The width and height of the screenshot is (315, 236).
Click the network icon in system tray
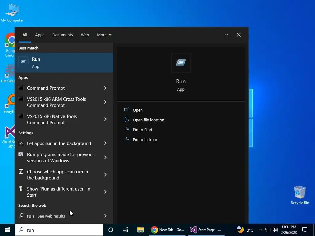point(268,230)
